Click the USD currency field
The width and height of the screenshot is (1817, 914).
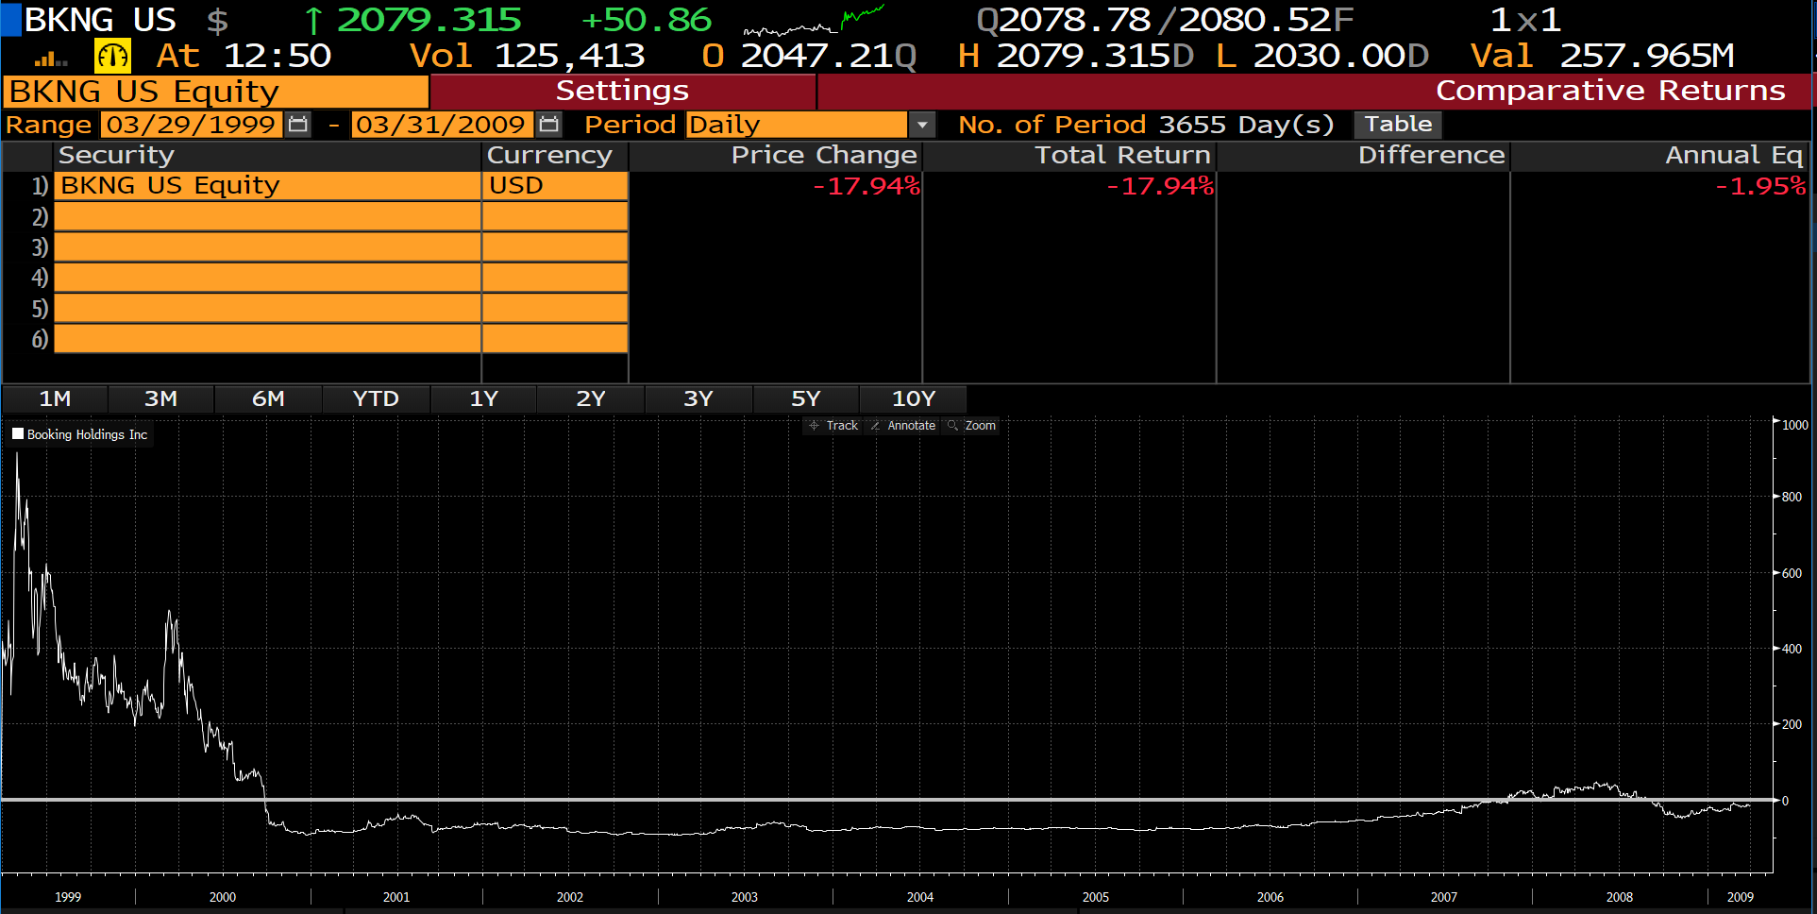click(554, 186)
